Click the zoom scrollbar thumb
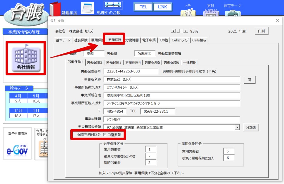 178,31
